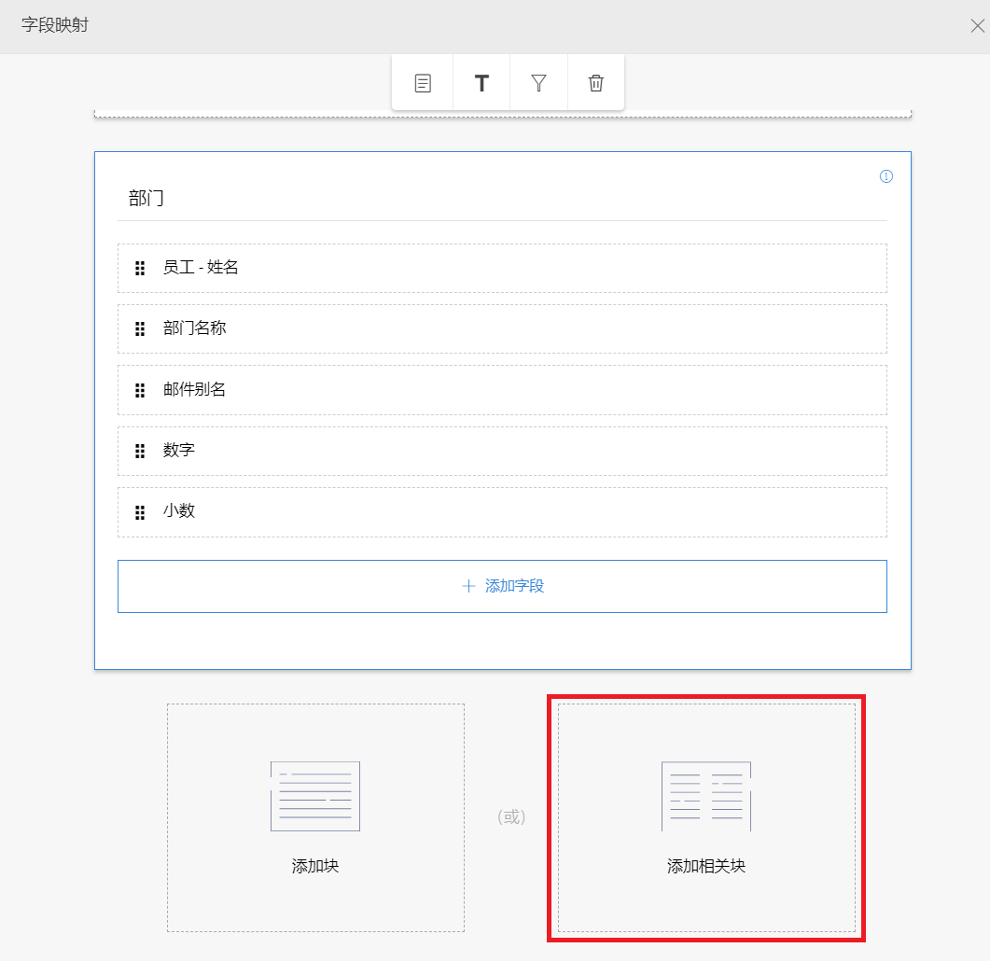Click the bold T text icon
990x962 pixels.
point(481,83)
